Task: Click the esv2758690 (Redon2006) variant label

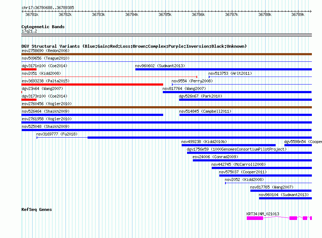Action: click(x=46, y=51)
